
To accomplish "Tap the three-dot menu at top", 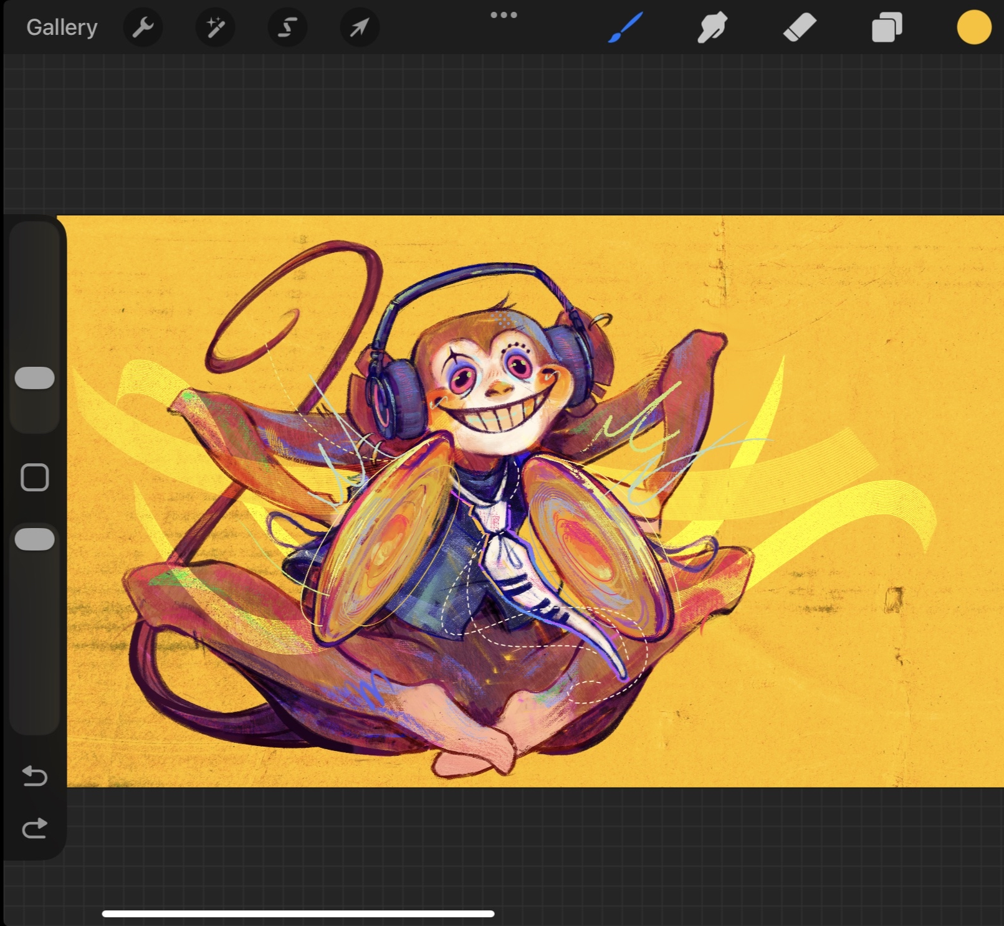I will pyautogui.click(x=504, y=15).
